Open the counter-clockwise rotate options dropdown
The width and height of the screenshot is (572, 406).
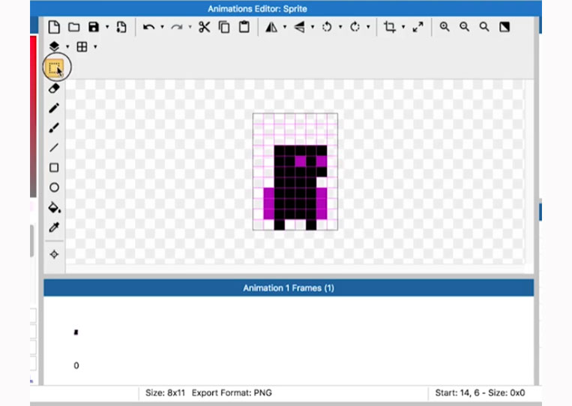(340, 27)
